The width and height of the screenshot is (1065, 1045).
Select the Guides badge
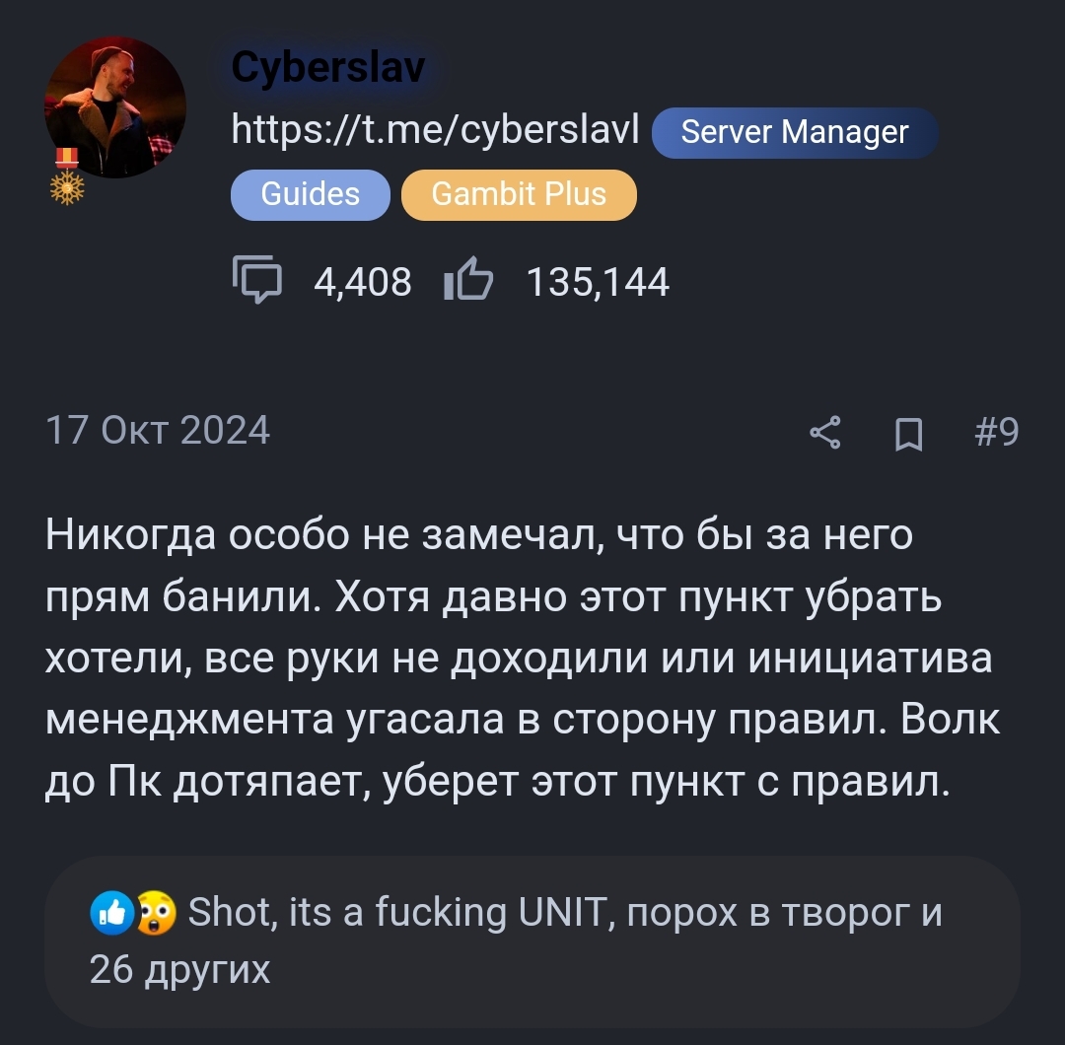pos(311,194)
